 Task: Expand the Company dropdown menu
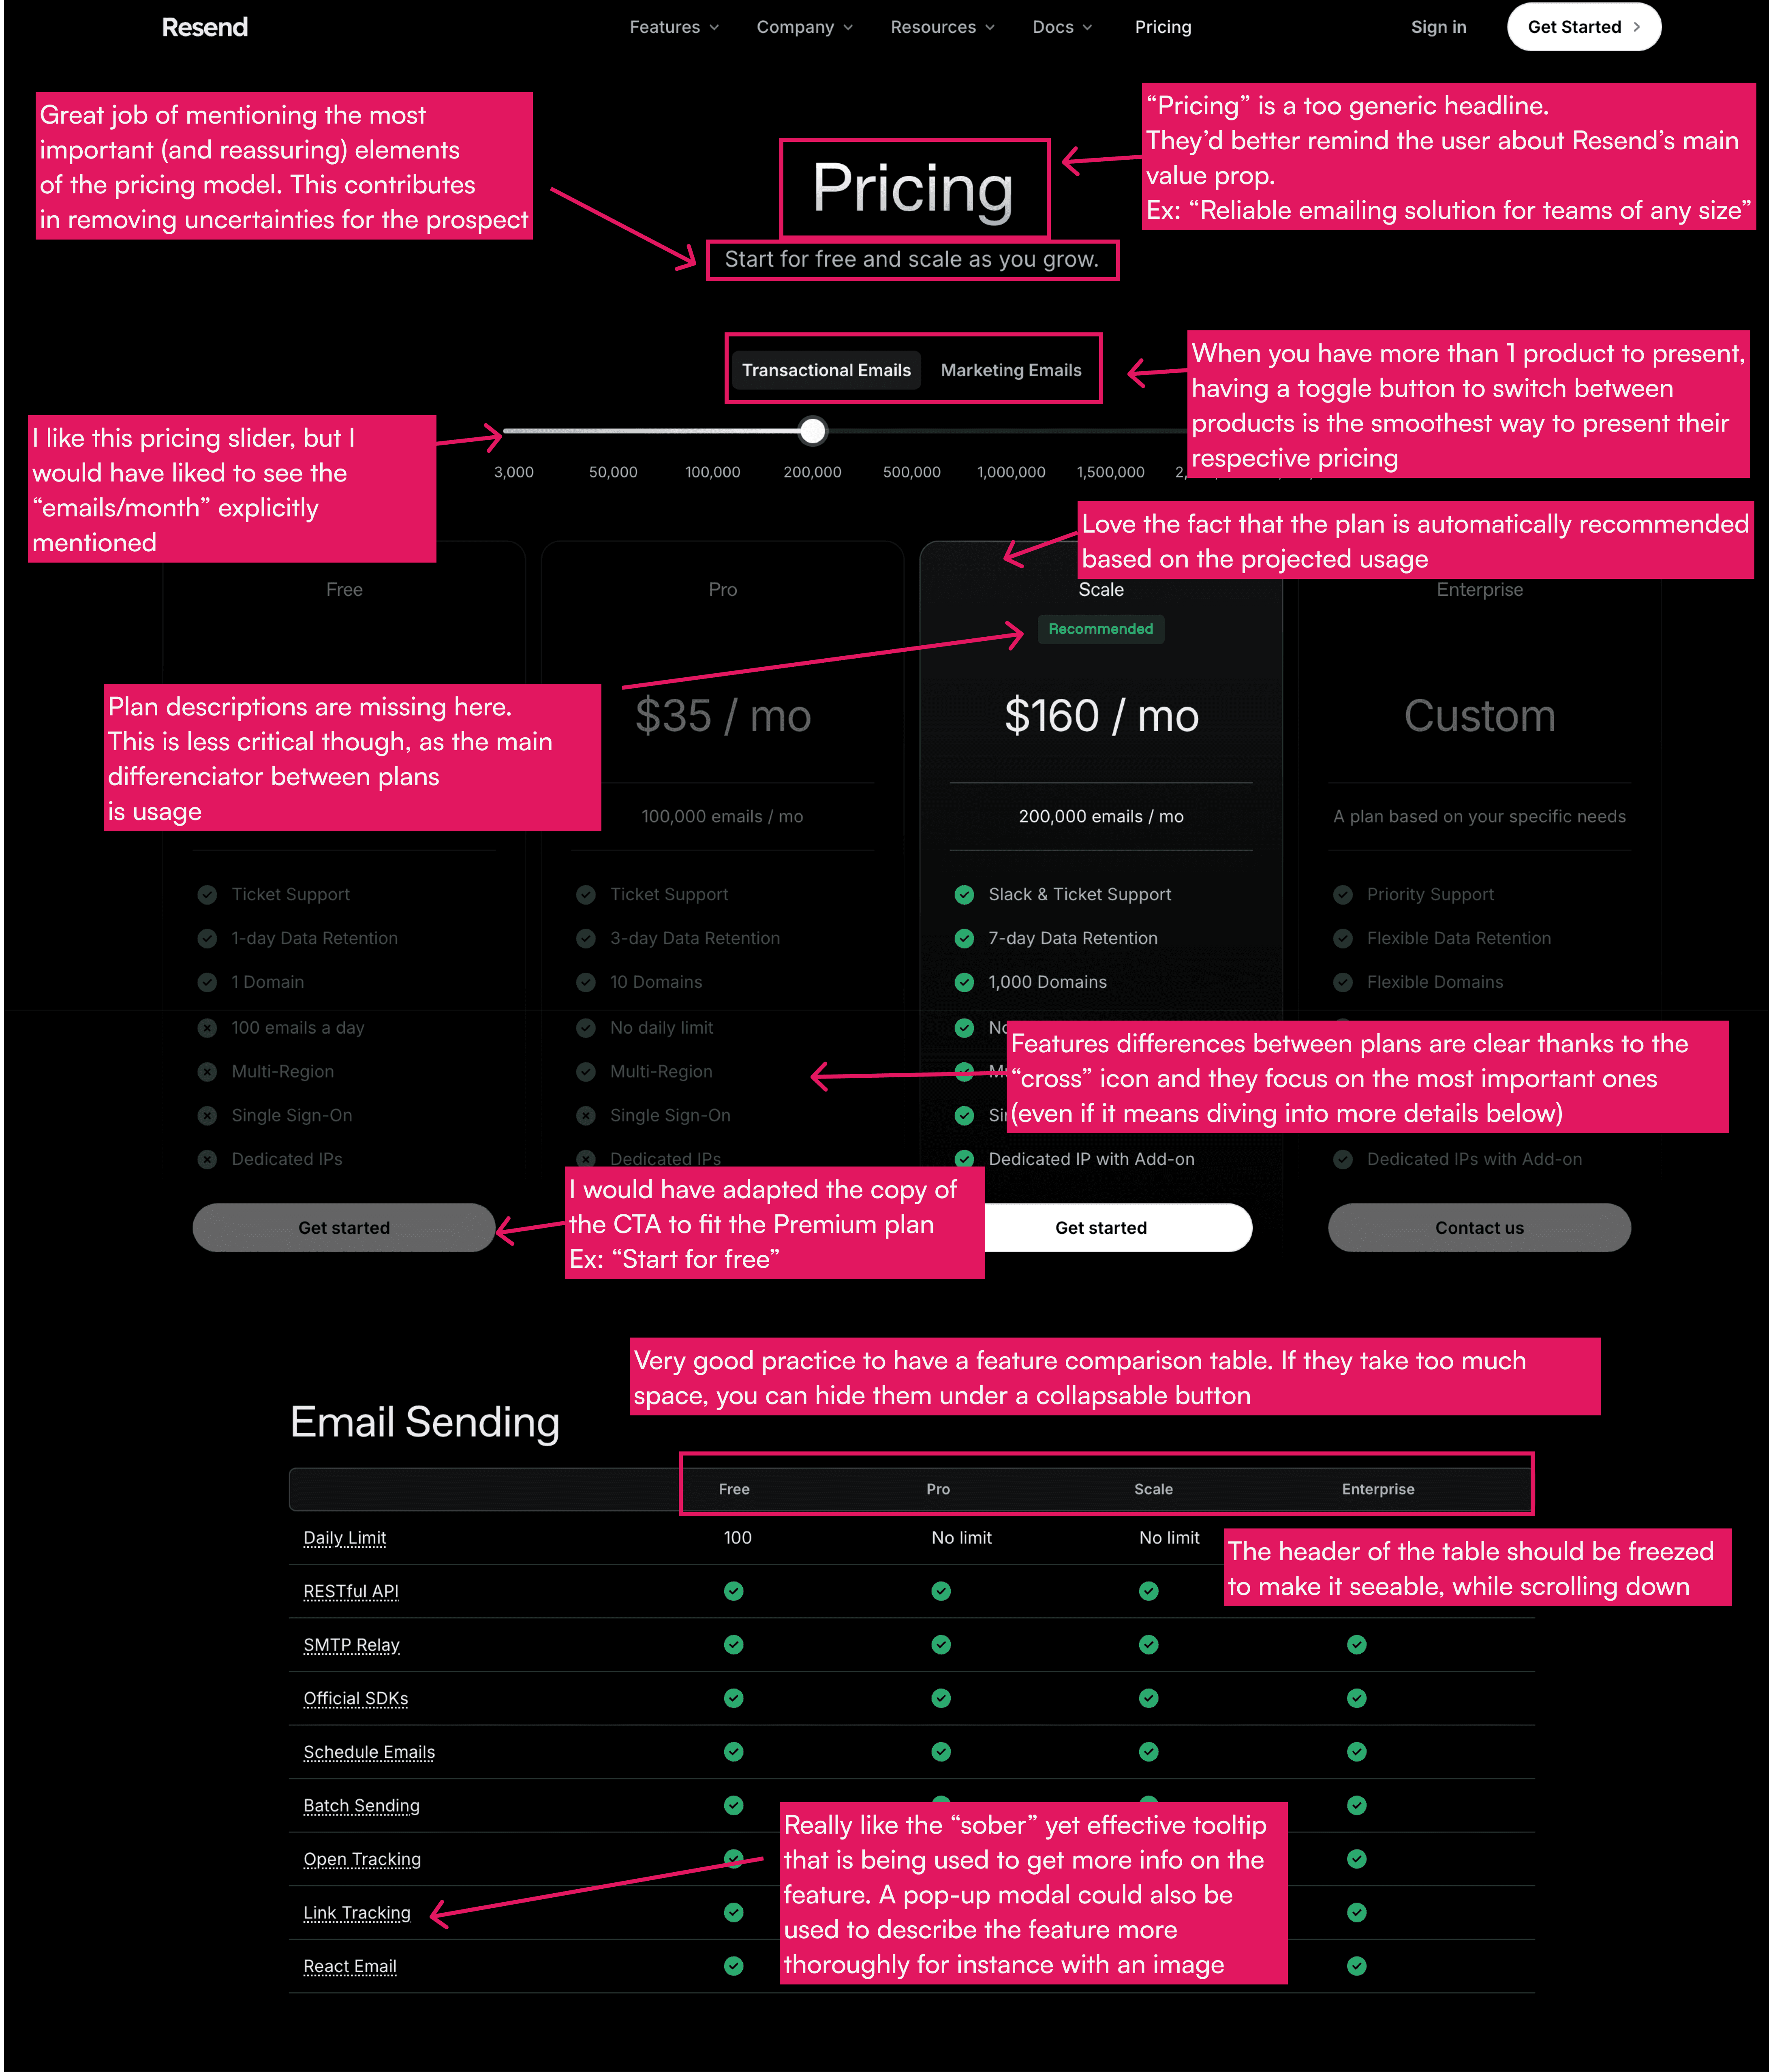pyautogui.click(x=800, y=26)
